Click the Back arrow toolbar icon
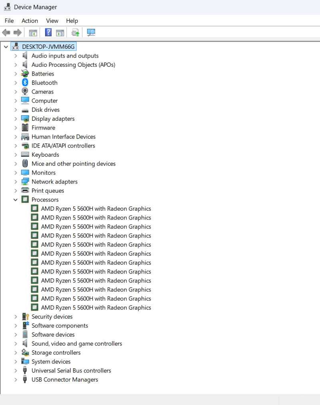 coord(6,32)
